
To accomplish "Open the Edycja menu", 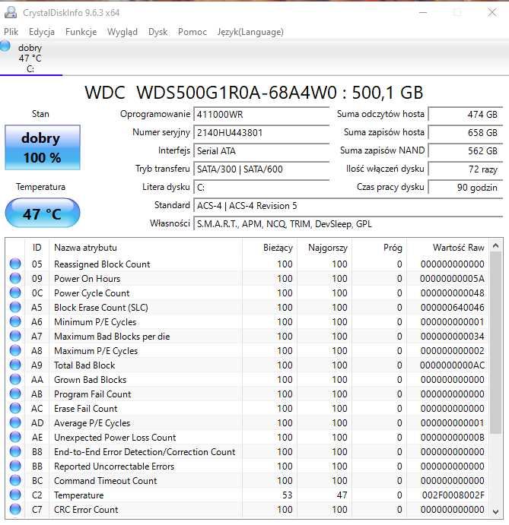I will pos(42,32).
